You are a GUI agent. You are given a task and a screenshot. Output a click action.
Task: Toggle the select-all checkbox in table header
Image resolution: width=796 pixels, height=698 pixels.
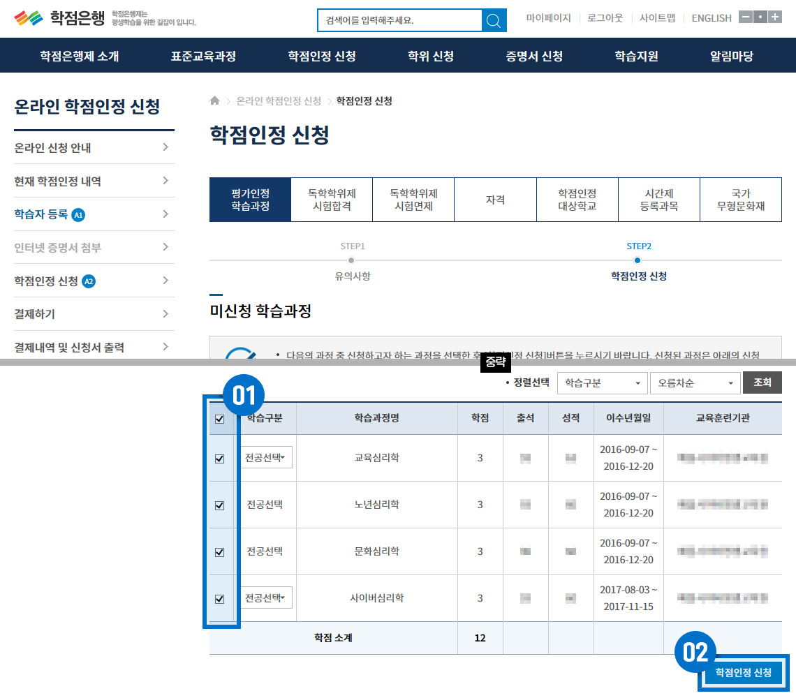(x=220, y=419)
